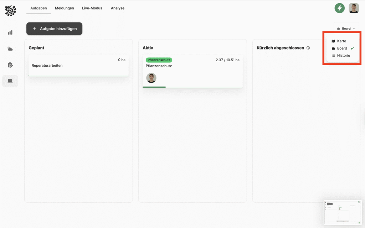Open the Reperaturarbeiten task card
Viewport: 365px width, 228px height.
point(78,66)
